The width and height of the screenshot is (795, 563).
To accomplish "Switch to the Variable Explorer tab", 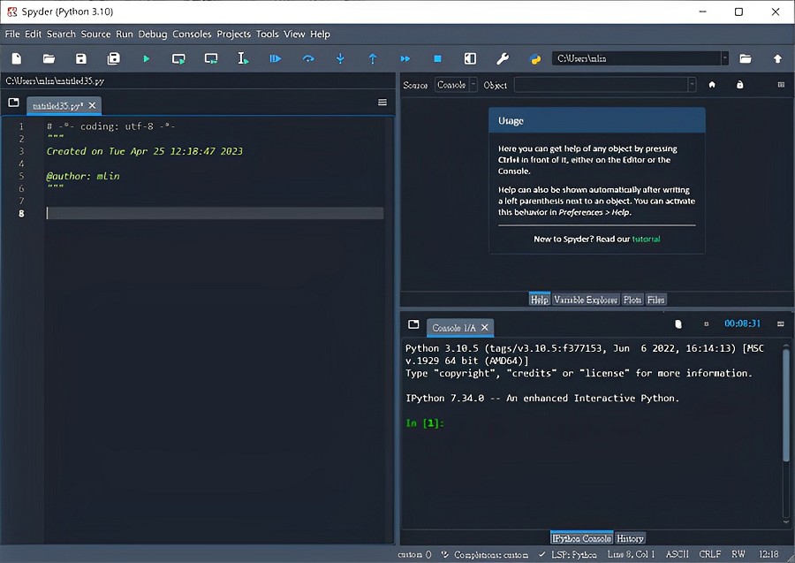I will click(586, 300).
